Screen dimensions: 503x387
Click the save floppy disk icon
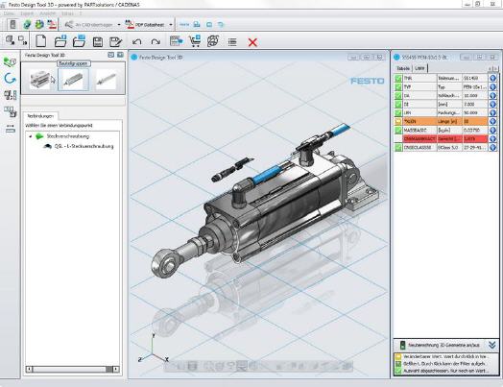[x=98, y=42]
